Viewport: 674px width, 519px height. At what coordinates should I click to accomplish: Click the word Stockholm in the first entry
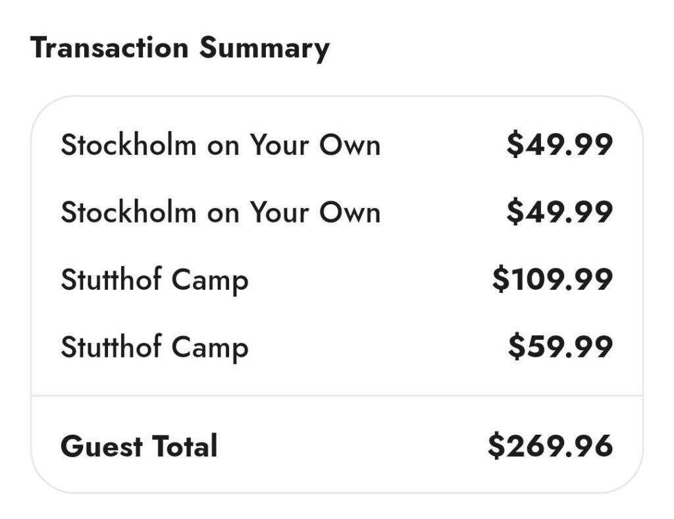coord(128,144)
